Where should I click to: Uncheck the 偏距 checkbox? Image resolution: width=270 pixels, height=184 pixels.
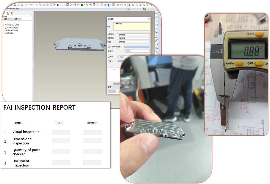pos(109,51)
